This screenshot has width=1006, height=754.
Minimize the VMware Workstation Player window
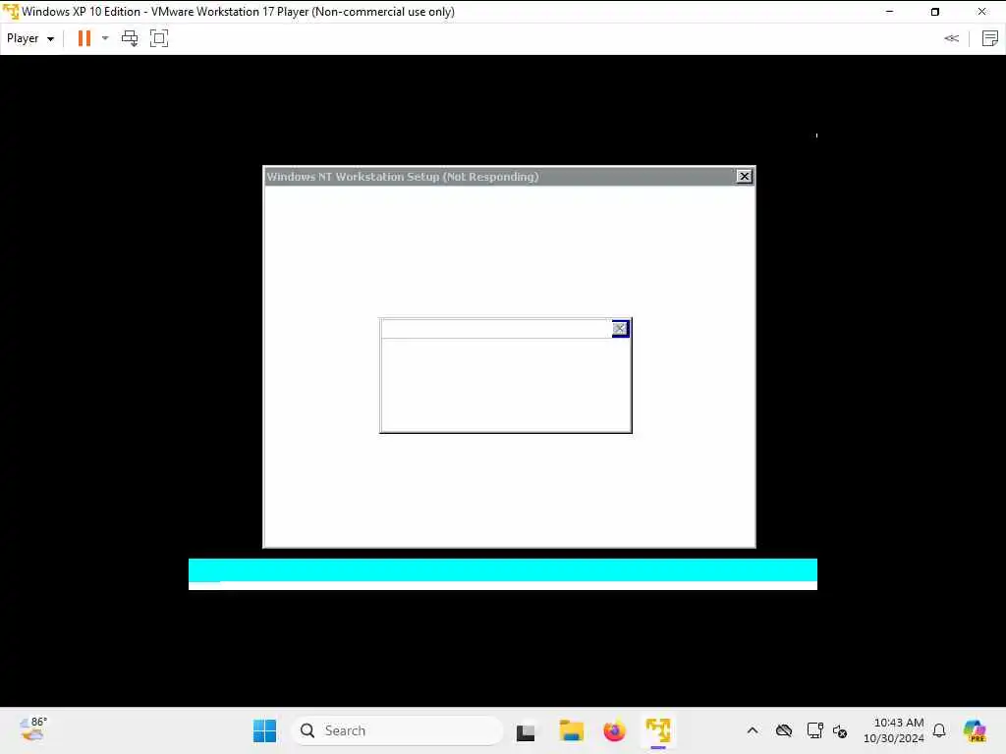[x=889, y=12]
